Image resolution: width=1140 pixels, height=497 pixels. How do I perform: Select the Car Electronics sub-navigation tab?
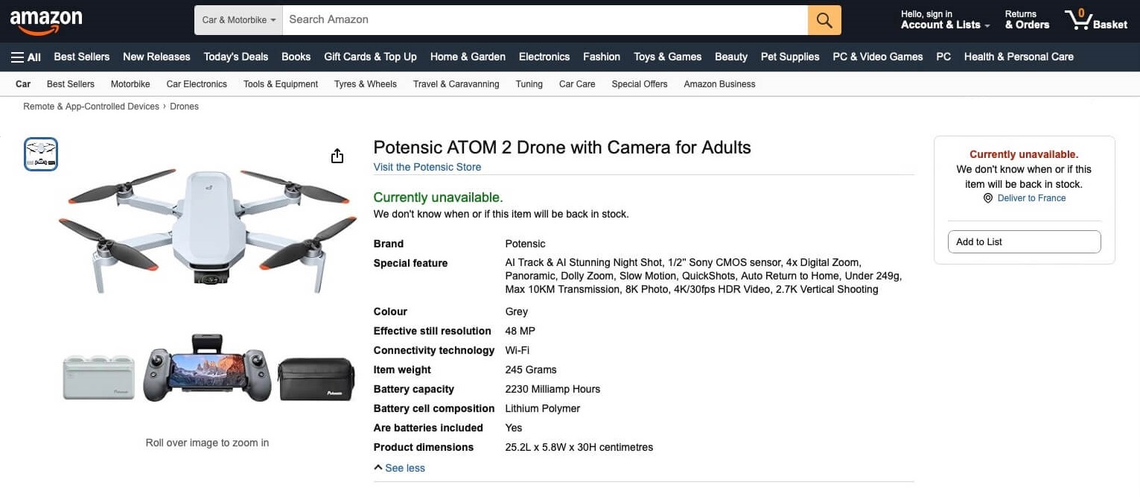click(x=197, y=84)
